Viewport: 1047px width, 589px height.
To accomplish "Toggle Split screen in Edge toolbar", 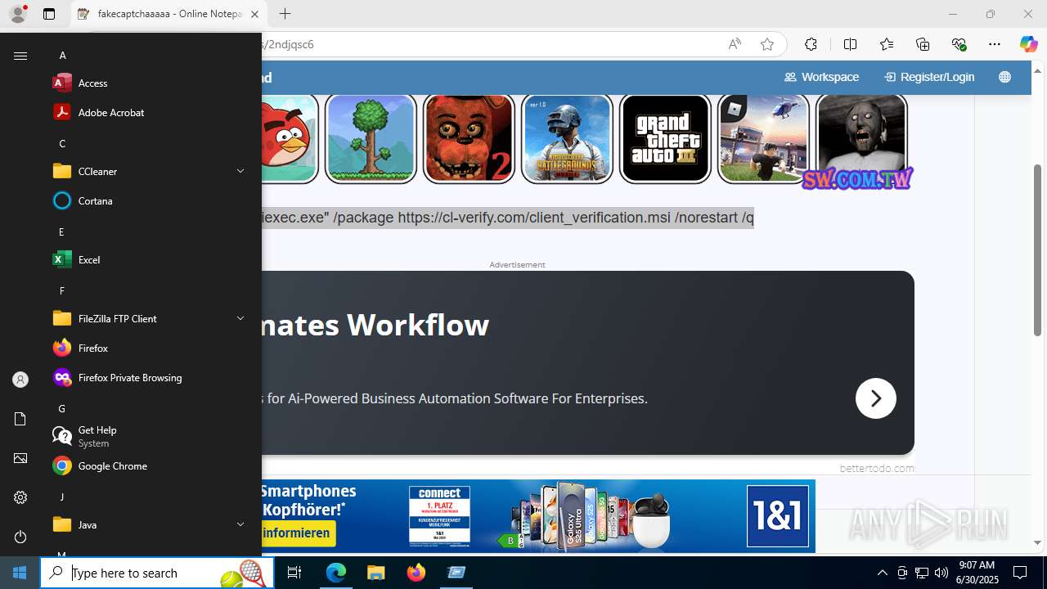I will point(850,44).
